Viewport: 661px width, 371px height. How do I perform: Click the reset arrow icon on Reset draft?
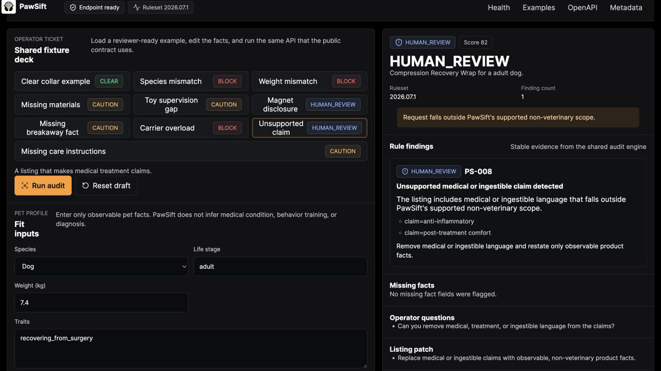pyautogui.click(x=85, y=185)
